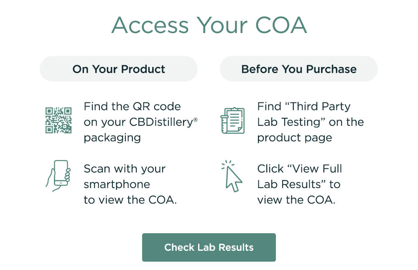Tap the QR code graphic next to packaging text
The image size is (418, 270).
pyautogui.click(x=59, y=120)
